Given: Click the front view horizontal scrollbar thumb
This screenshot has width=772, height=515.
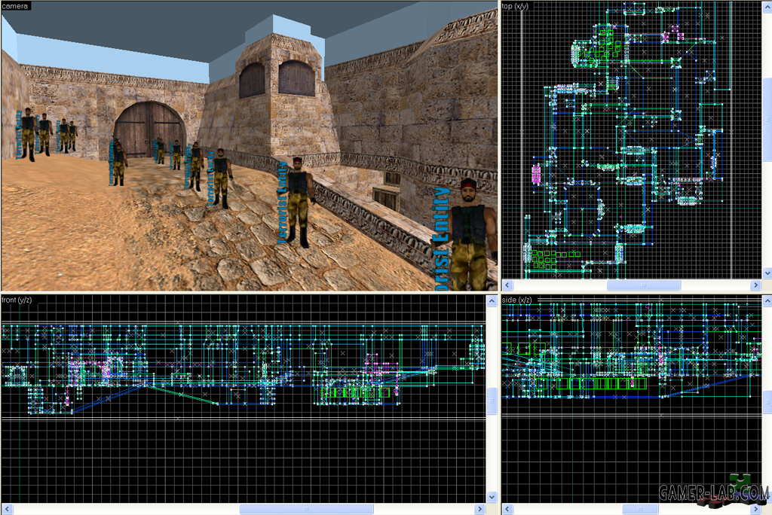Looking at the screenshot, I should tap(306, 509).
